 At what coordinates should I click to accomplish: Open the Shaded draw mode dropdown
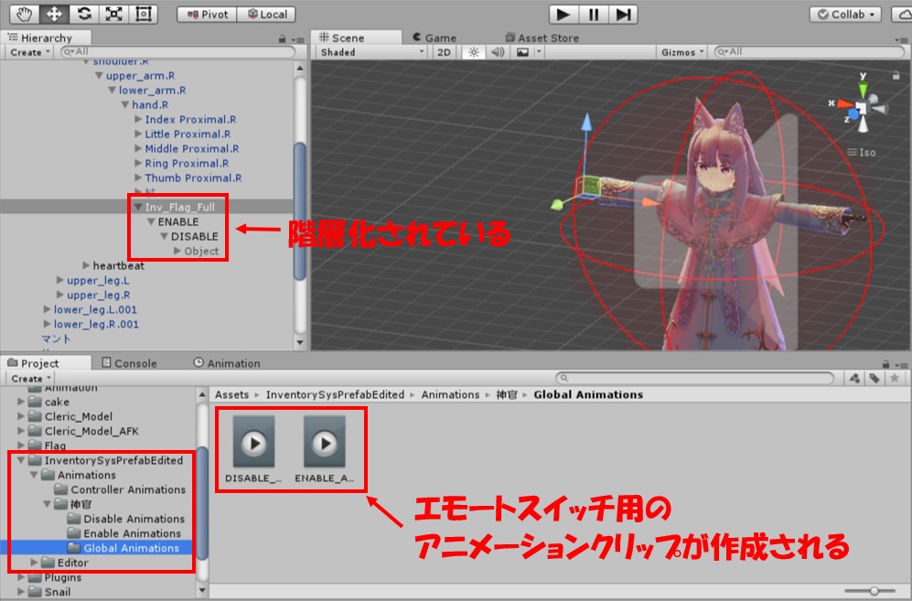[x=370, y=52]
